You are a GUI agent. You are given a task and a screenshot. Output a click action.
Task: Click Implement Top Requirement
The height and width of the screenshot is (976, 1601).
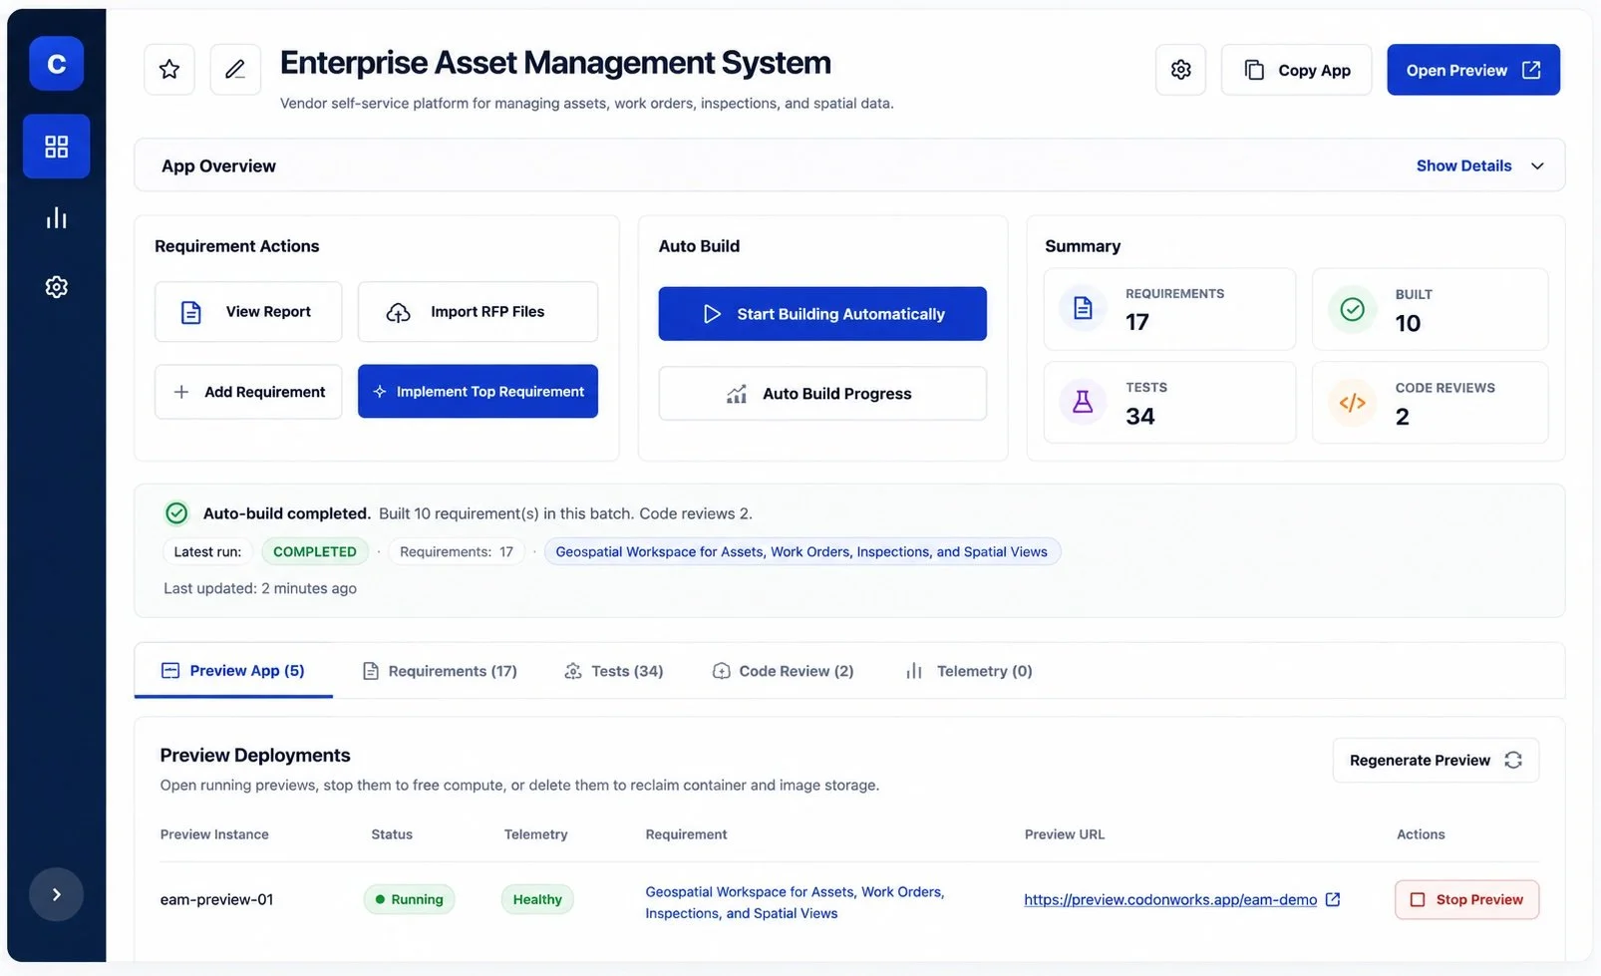pos(478,392)
